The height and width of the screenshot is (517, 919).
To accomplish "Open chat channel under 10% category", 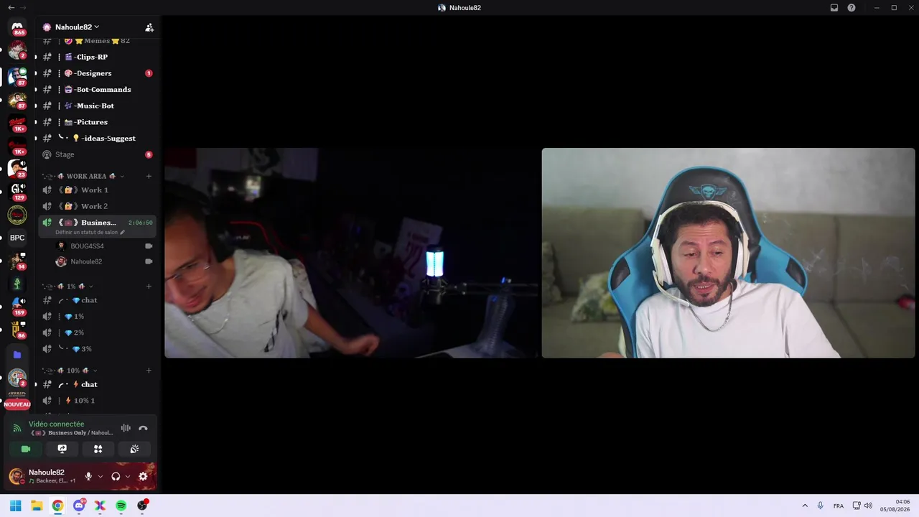I will [x=97, y=384].
